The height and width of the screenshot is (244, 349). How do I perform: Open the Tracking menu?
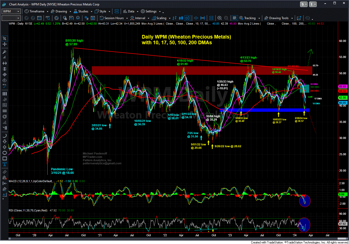point(248,18)
